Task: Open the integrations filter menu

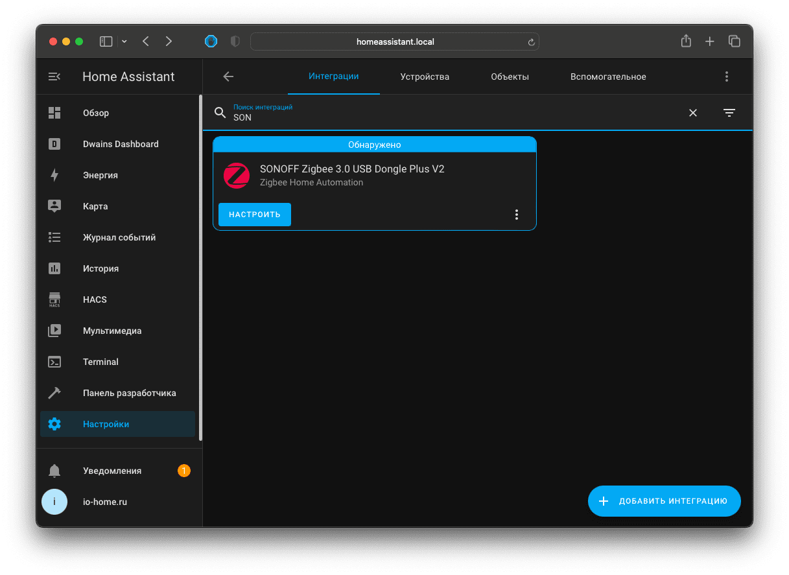Action: point(729,113)
